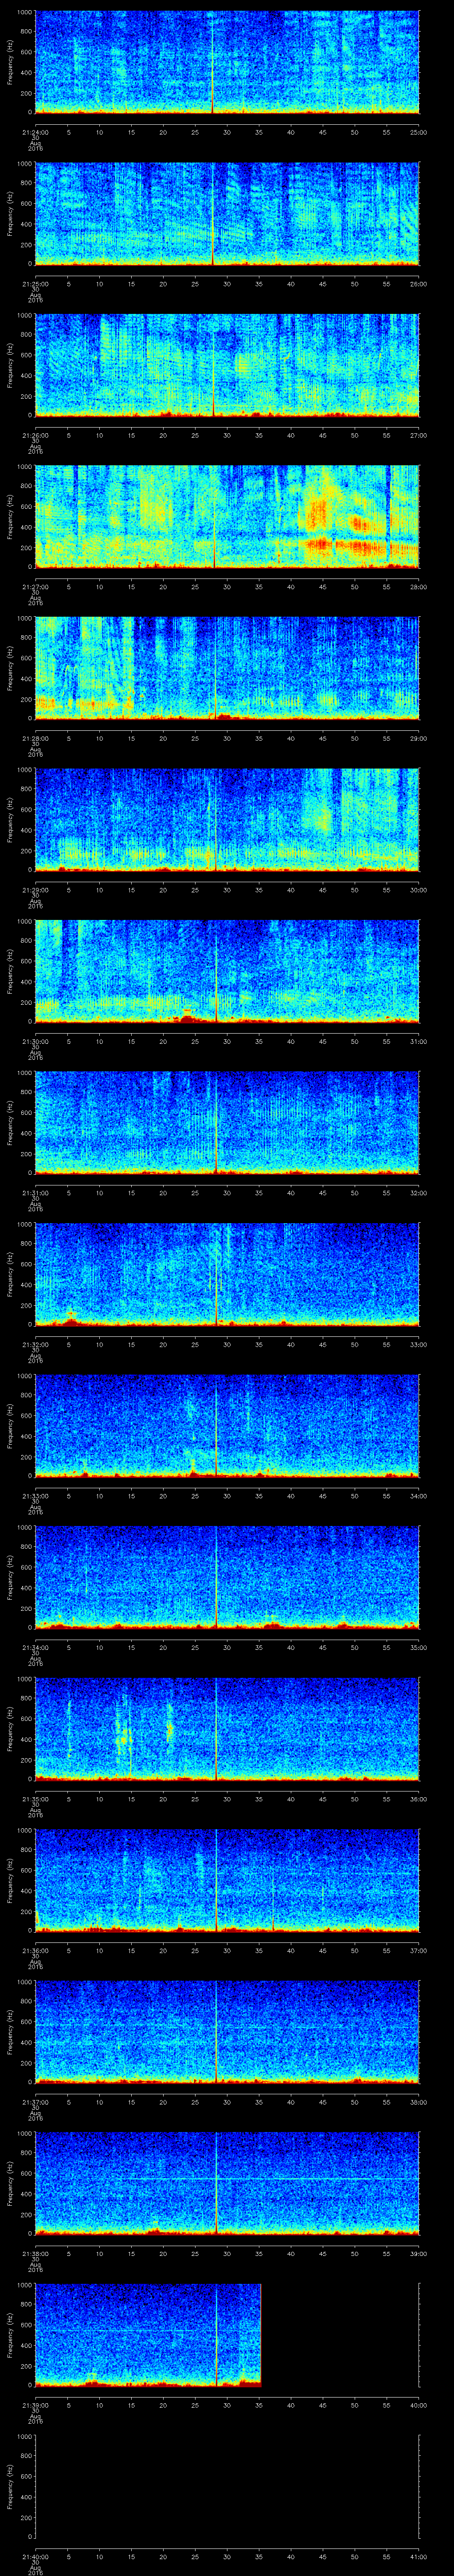This screenshot has height=2576, width=454.
Task: Click the spectrogram panel starting at 21:31:00
Action: coord(227,1122)
